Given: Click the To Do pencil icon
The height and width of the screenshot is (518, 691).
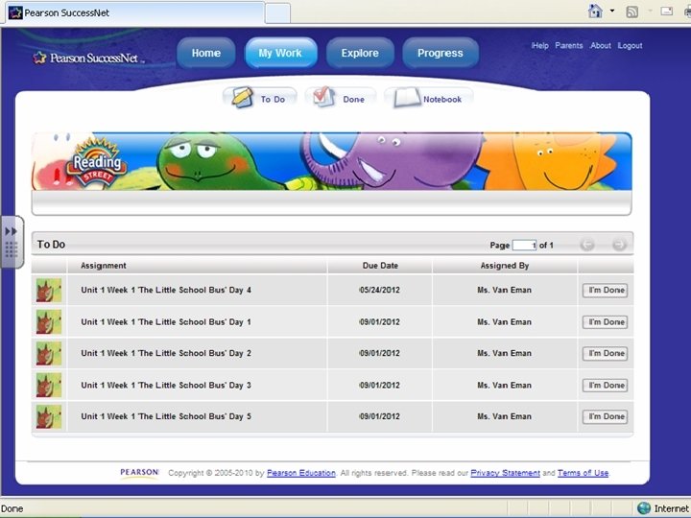Looking at the screenshot, I should pos(243,97).
